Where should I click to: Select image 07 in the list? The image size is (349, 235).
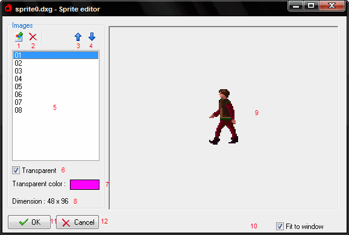(x=55, y=102)
